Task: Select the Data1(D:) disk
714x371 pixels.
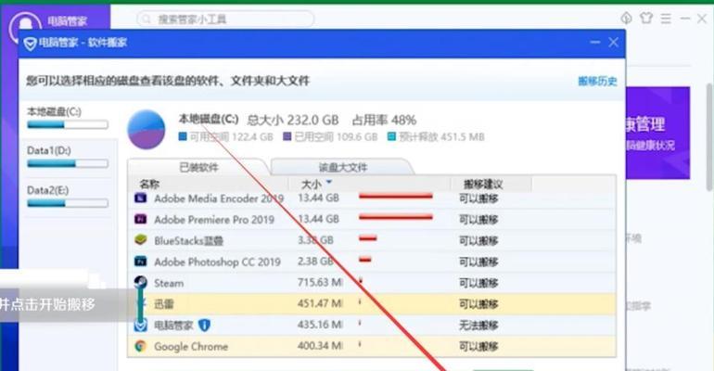Action: click(49, 150)
